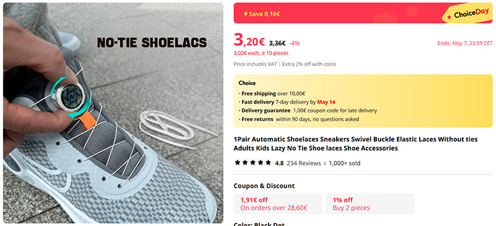
Task: Click the yellow Choice heading
Action: point(247,83)
